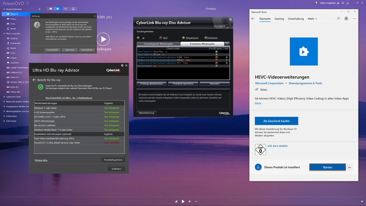Open search in Microsoft Store
The height and width of the screenshot is (206, 366).
tap(338, 18)
